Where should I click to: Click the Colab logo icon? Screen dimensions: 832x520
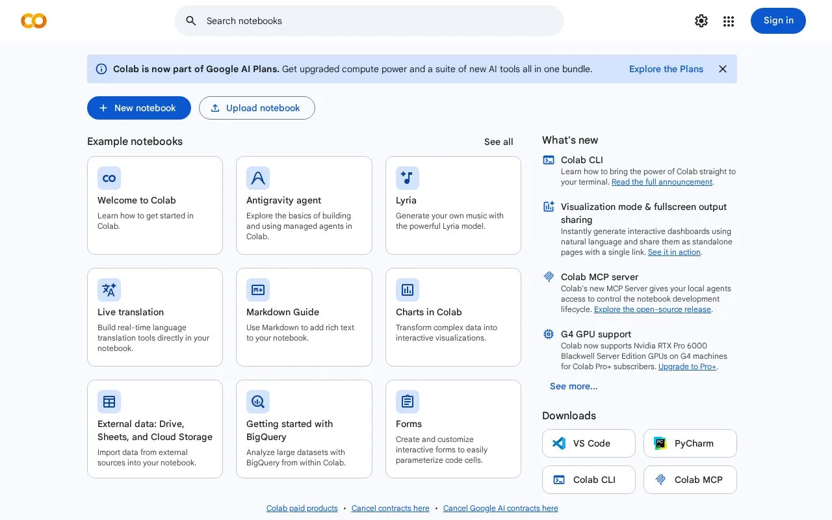(x=34, y=21)
